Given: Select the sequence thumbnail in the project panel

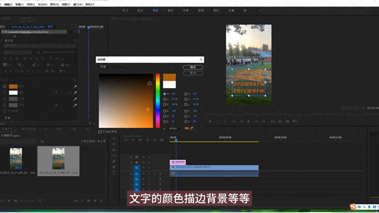Looking at the screenshot, I should point(58,159).
